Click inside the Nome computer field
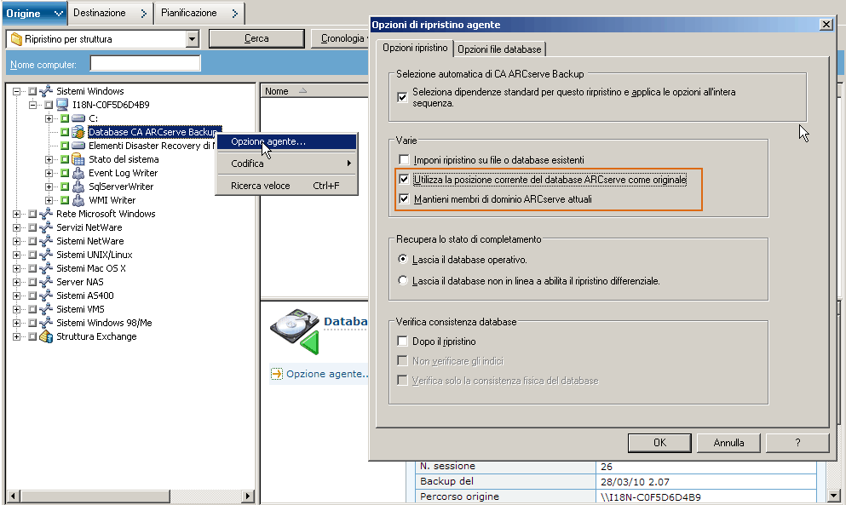This screenshot has width=846, height=505. [x=145, y=64]
